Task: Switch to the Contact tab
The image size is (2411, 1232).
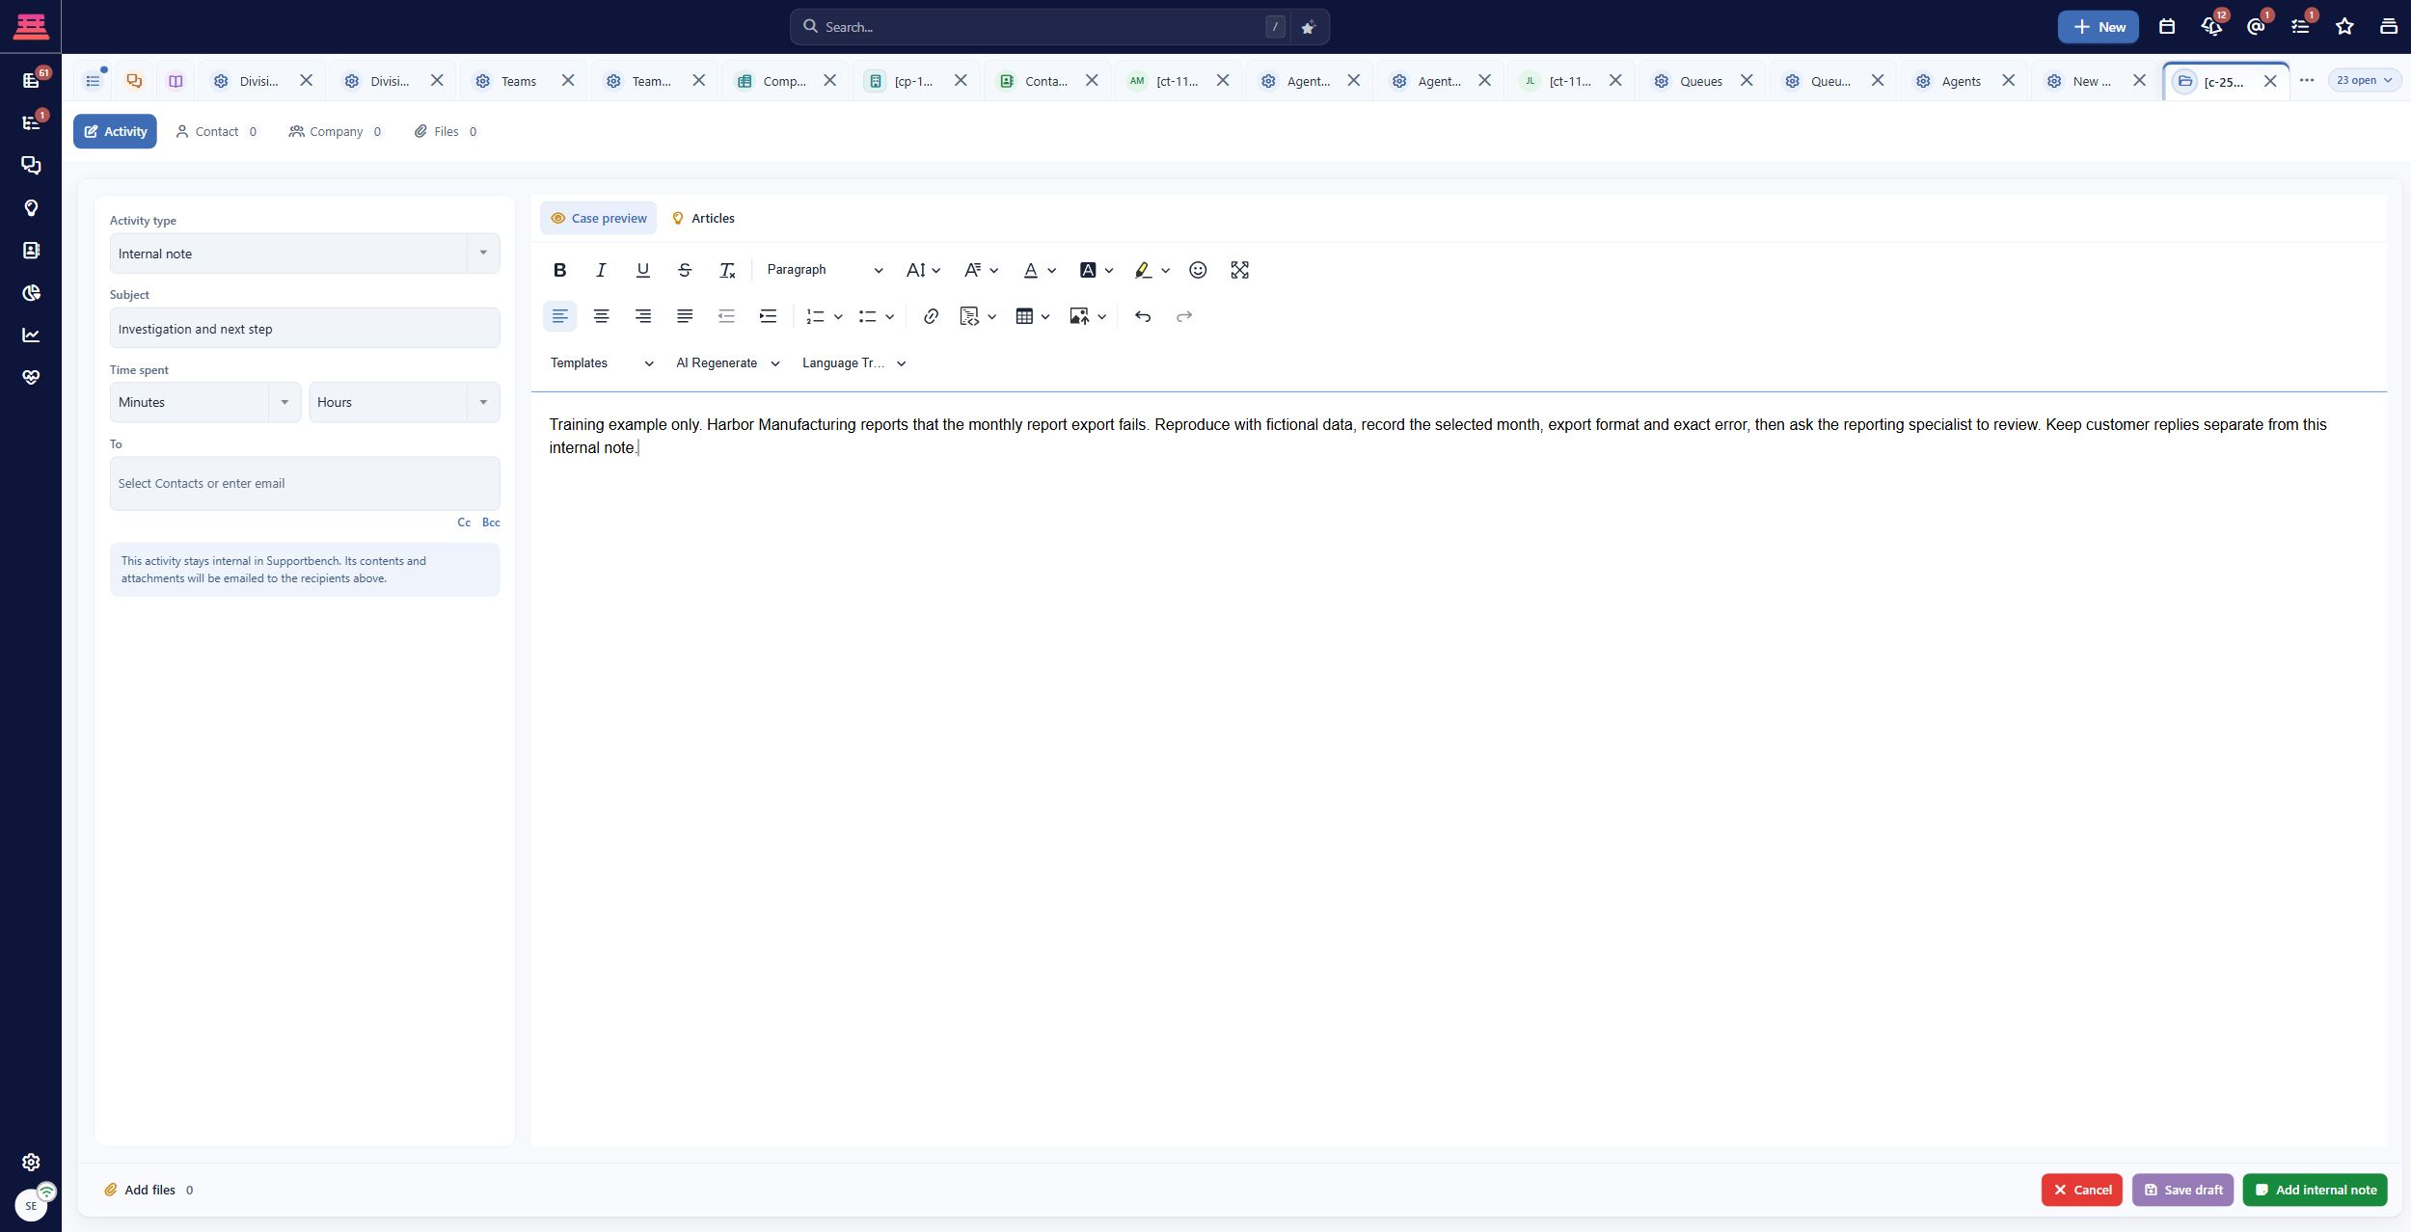Action: tap(216, 132)
